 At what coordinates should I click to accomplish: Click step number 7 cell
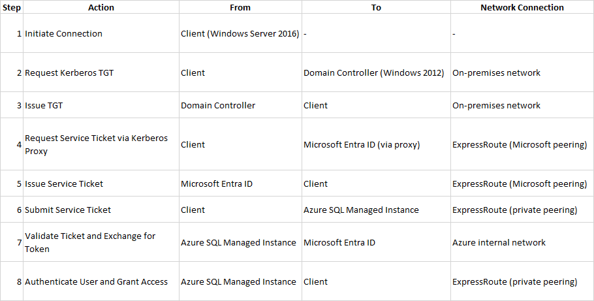point(11,242)
